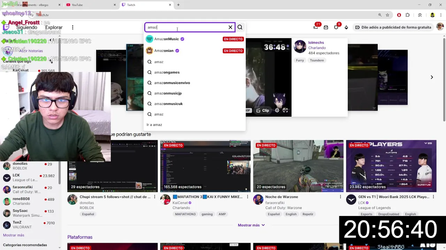This screenshot has height=250, width=446.
Task: Select the AmazonMusic channel suggestion
Action: (194, 39)
